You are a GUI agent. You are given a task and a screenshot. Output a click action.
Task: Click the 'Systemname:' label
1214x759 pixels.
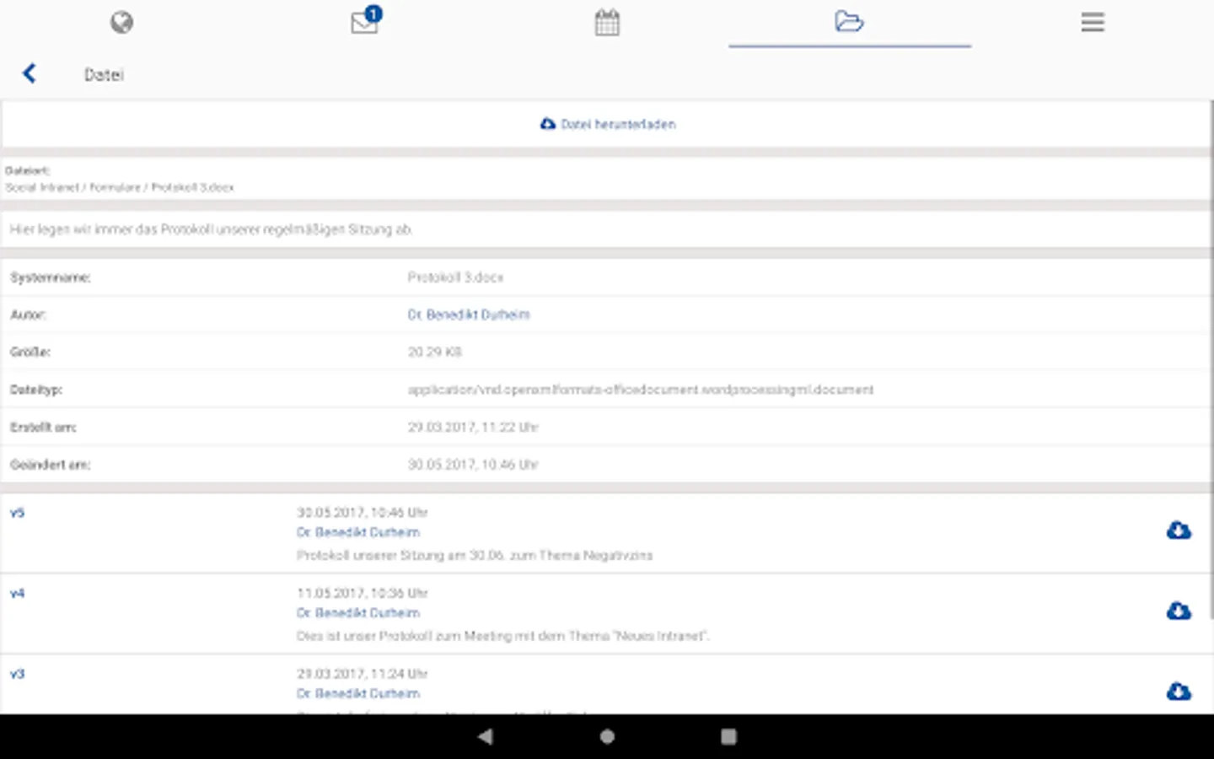50,277
